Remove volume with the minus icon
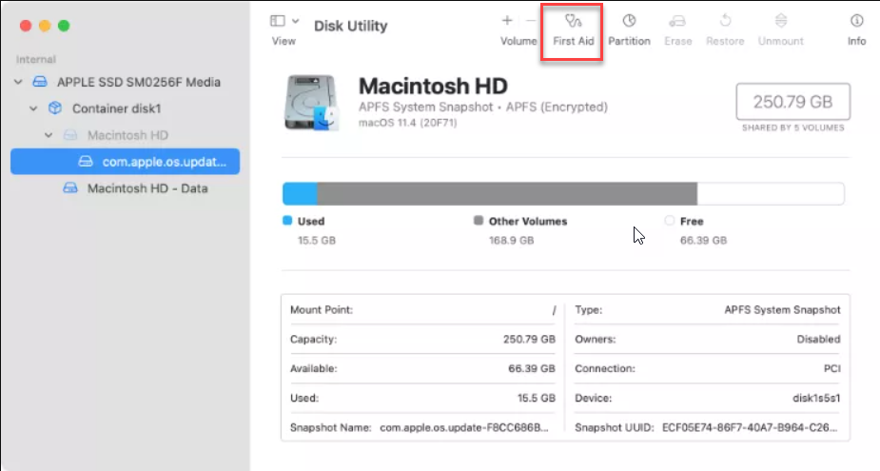 531,21
